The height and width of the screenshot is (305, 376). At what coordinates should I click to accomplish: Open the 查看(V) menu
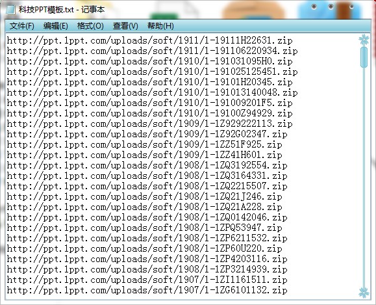pos(125,26)
